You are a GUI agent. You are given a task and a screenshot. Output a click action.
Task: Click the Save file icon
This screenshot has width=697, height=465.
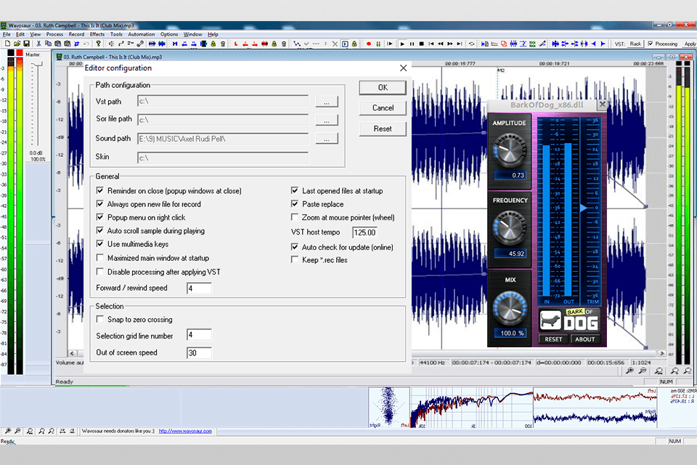pyautogui.click(x=25, y=44)
